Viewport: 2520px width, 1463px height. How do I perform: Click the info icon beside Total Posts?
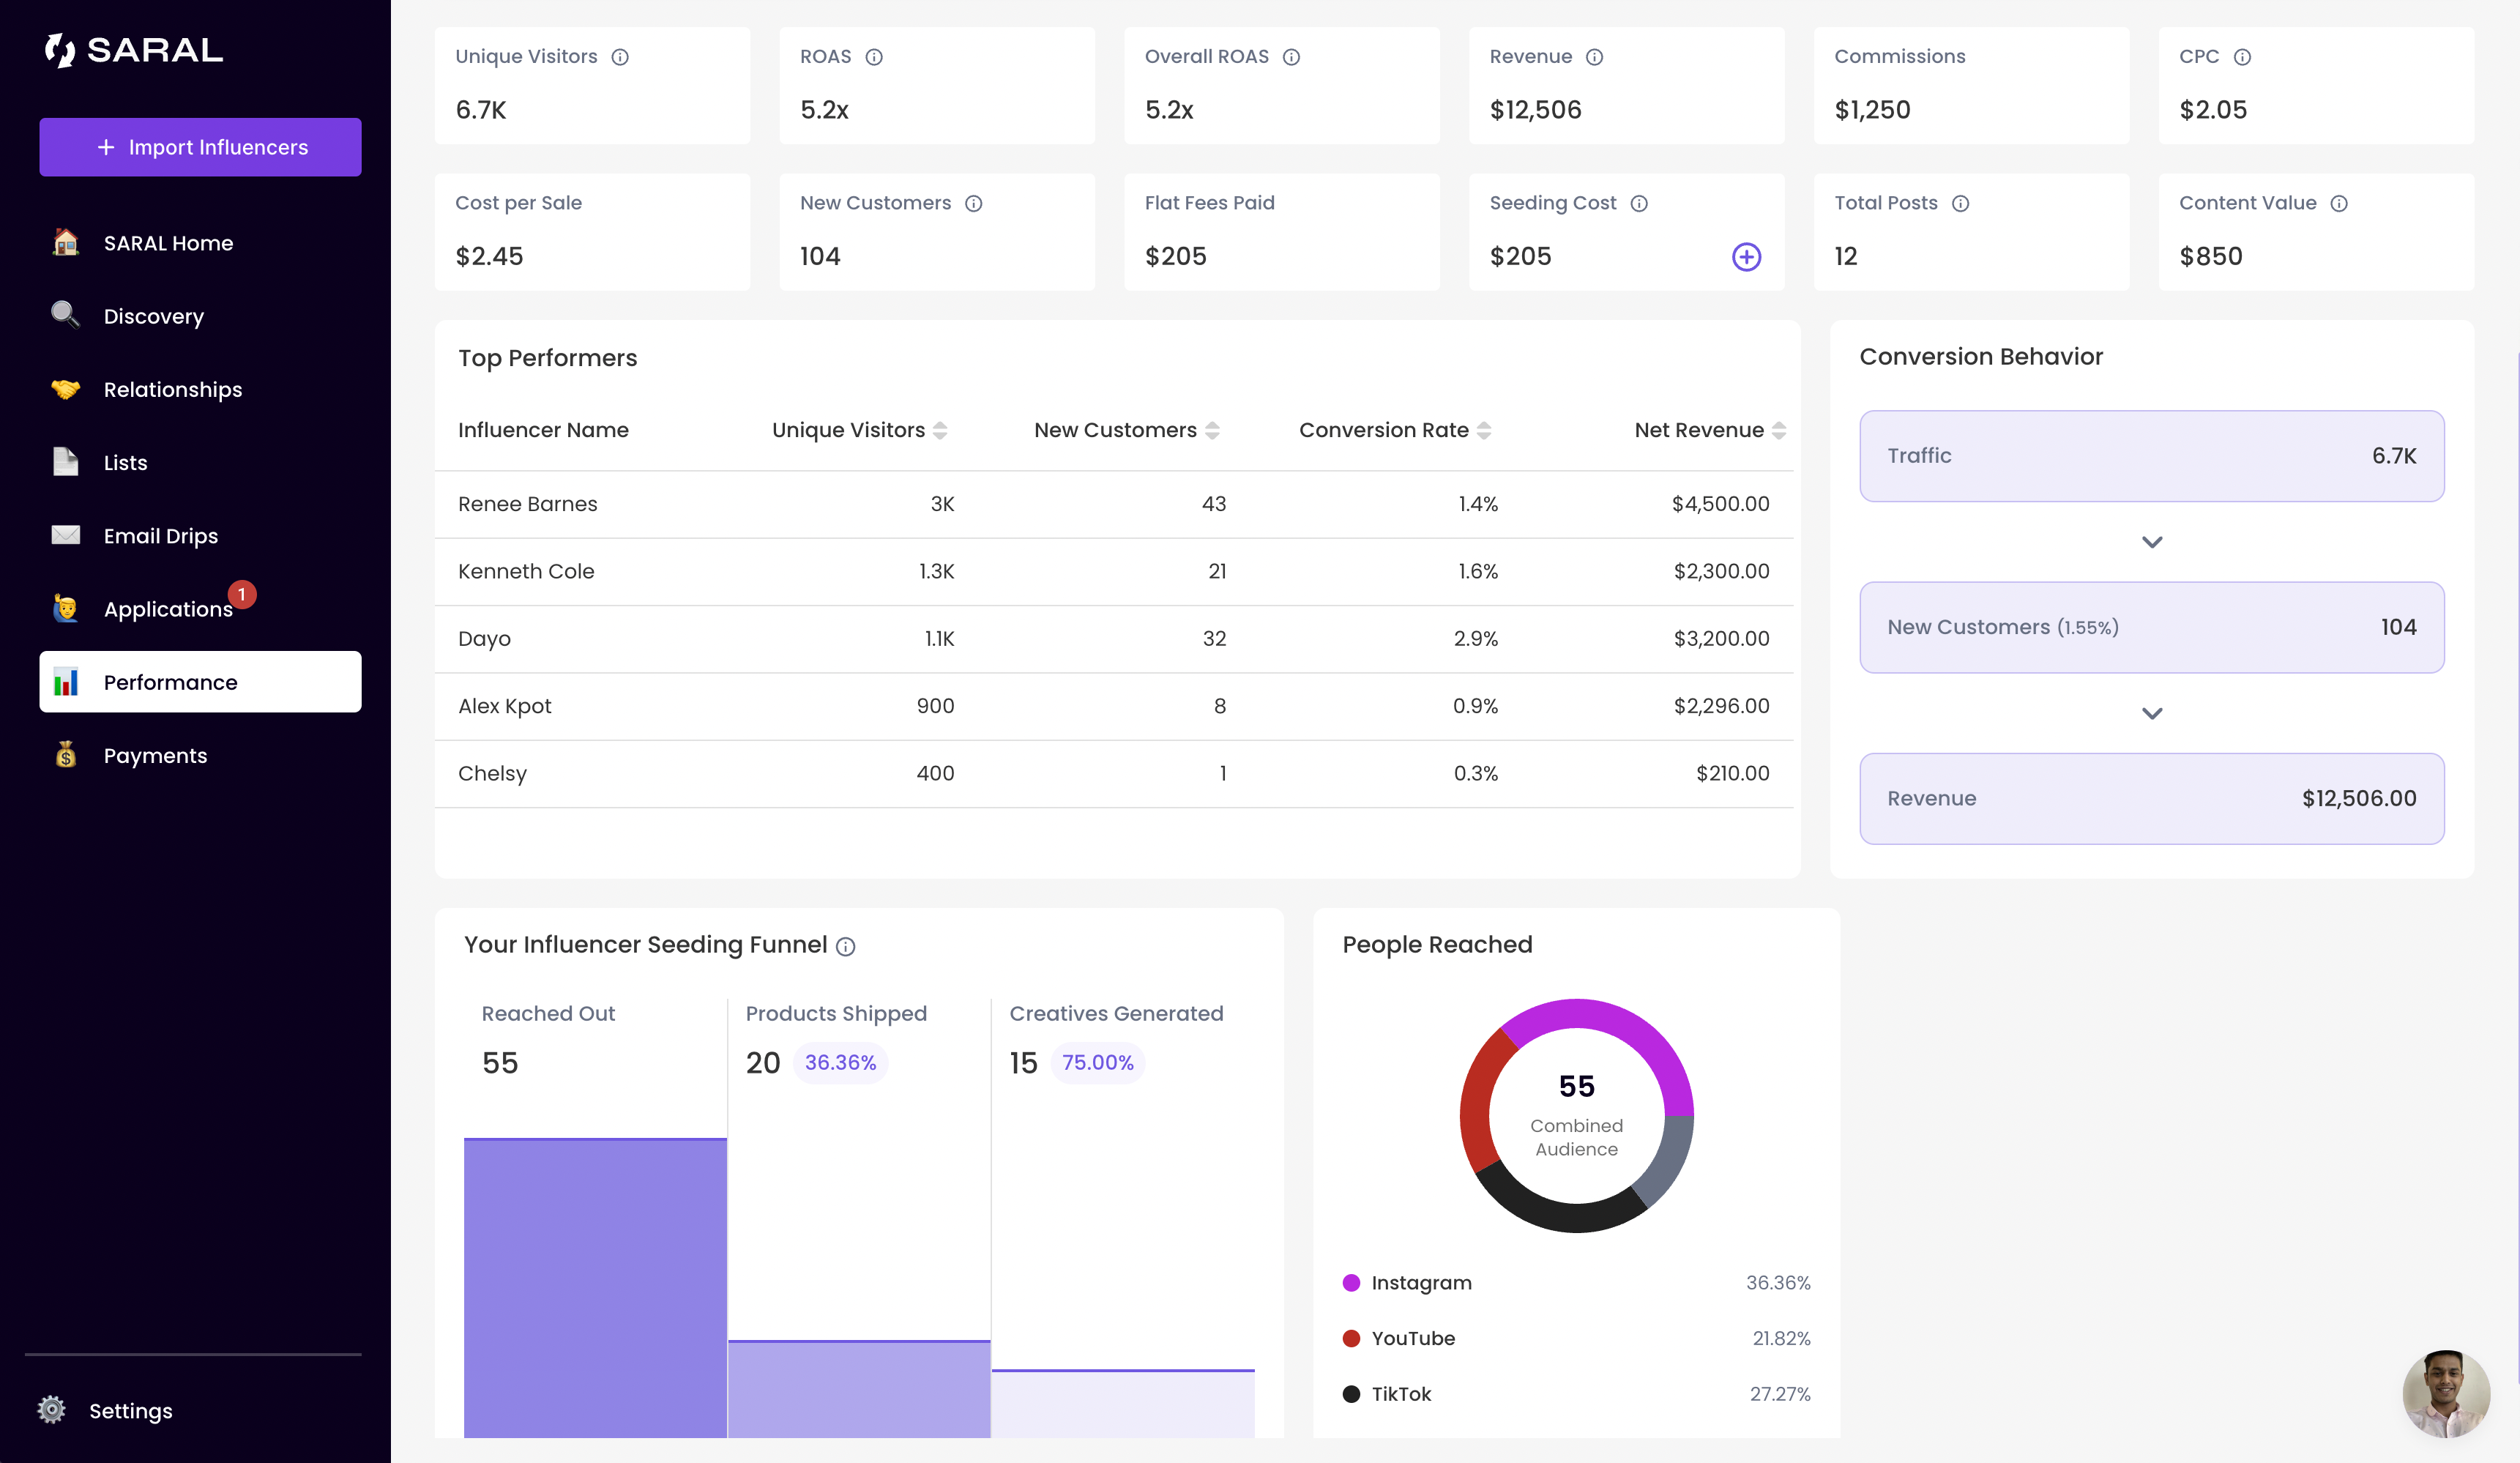(1960, 204)
